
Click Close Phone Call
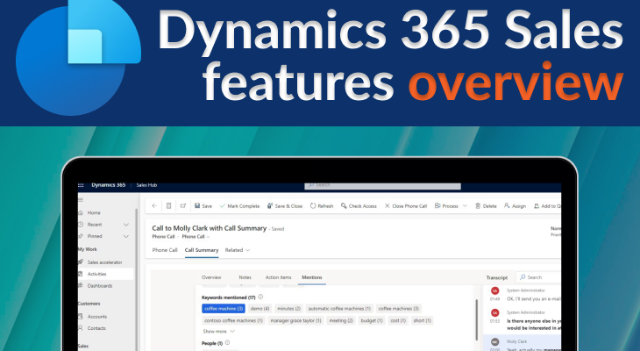pyautogui.click(x=406, y=206)
